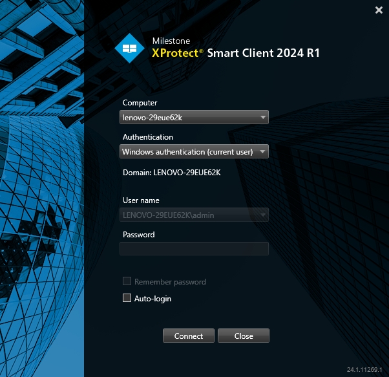The height and width of the screenshot is (377, 389).
Task: Enable the Auto-login checkbox
Action: coord(127,299)
